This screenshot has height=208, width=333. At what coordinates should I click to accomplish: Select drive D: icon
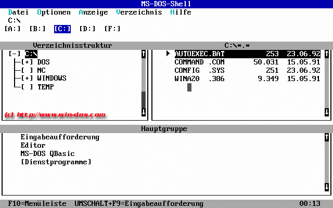click(x=87, y=29)
